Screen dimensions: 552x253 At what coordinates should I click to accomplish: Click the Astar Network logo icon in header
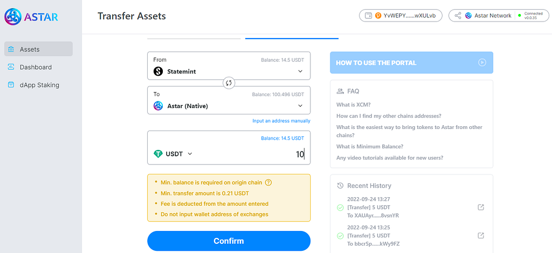(468, 16)
